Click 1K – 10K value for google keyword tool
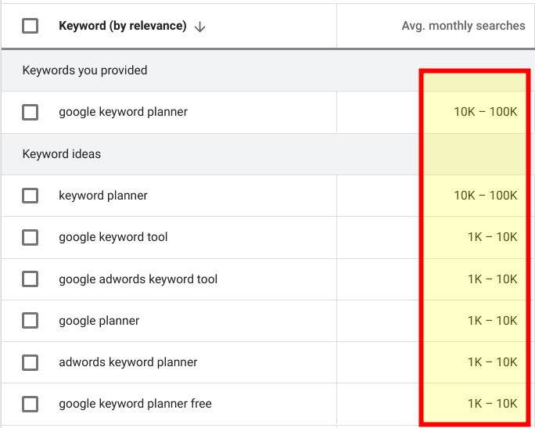 pos(492,237)
